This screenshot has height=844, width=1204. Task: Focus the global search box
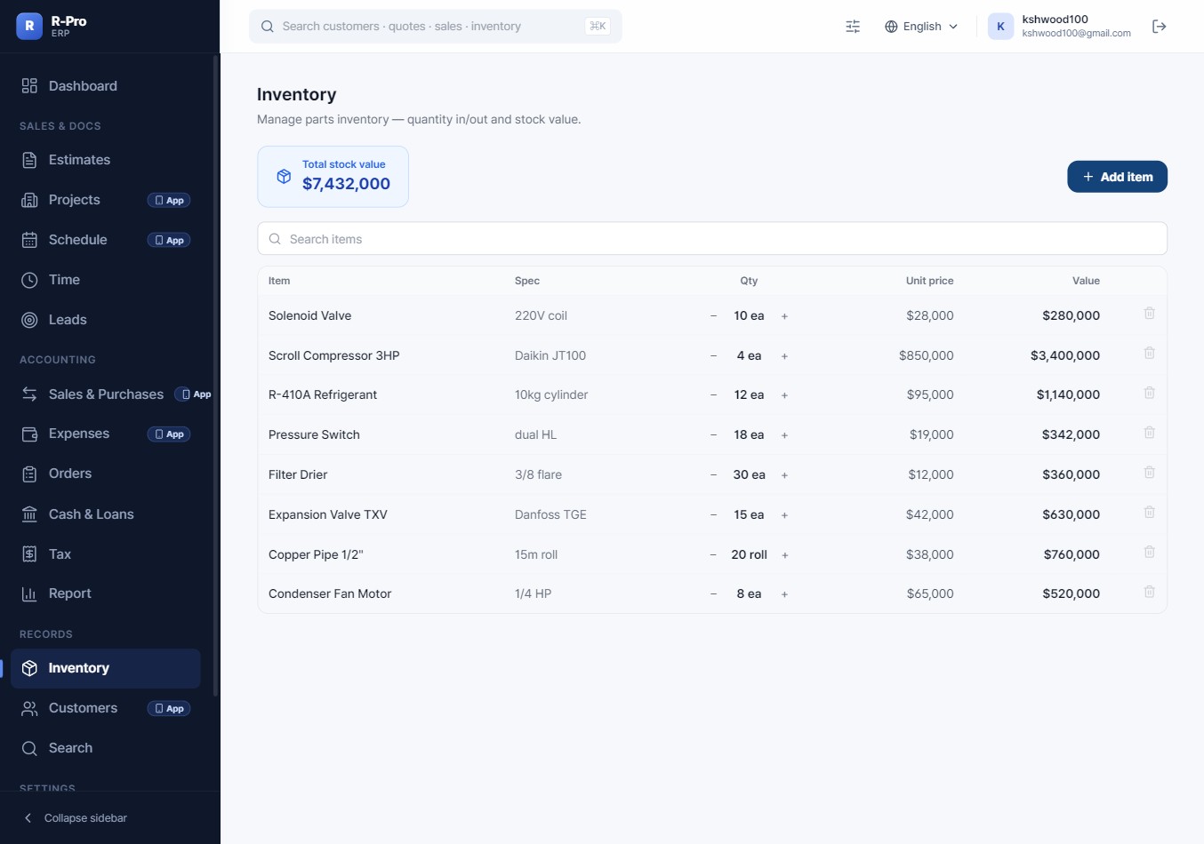[436, 27]
